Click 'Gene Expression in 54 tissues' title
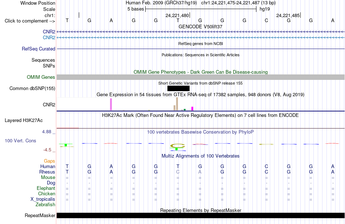The height and width of the screenshot is (224, 345). 200,95
